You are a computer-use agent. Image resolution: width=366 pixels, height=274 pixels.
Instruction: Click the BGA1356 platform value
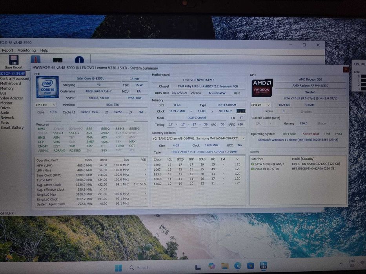click(113, 105)
